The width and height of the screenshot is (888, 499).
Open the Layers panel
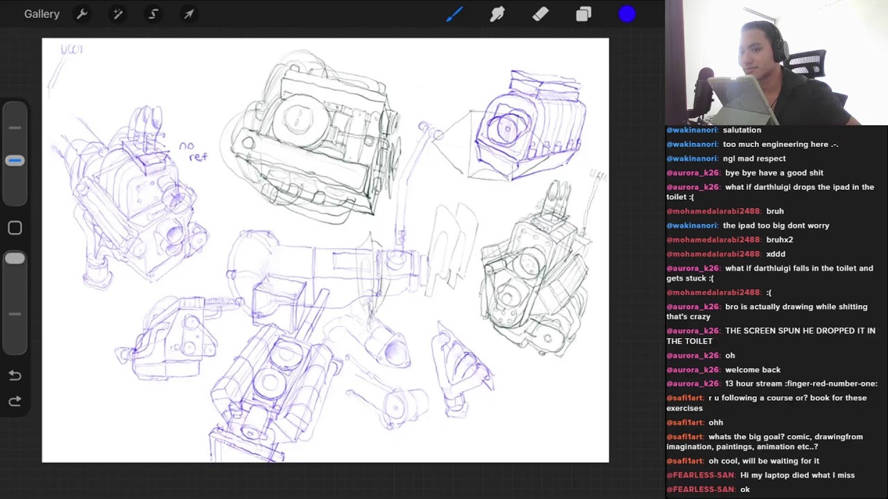click(x=583, y=14)
